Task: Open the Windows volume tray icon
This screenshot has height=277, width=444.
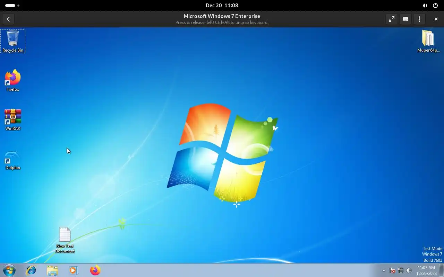Action: point(409,270)
